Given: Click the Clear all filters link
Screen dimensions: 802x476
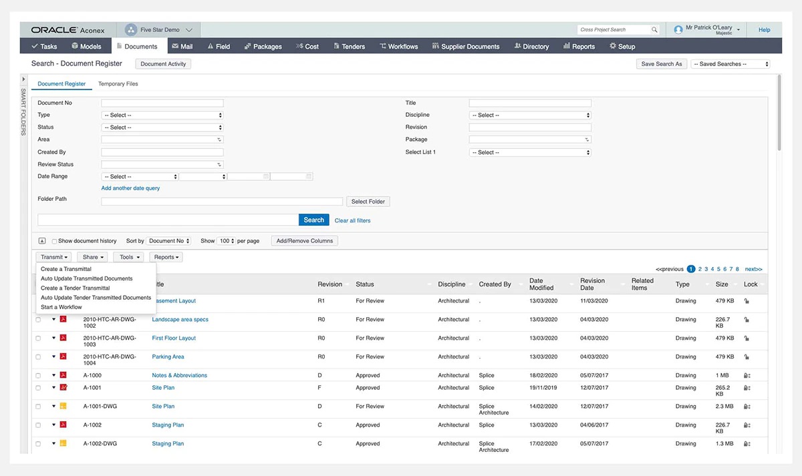Looking at the screenshot, I should coord(352,220).
